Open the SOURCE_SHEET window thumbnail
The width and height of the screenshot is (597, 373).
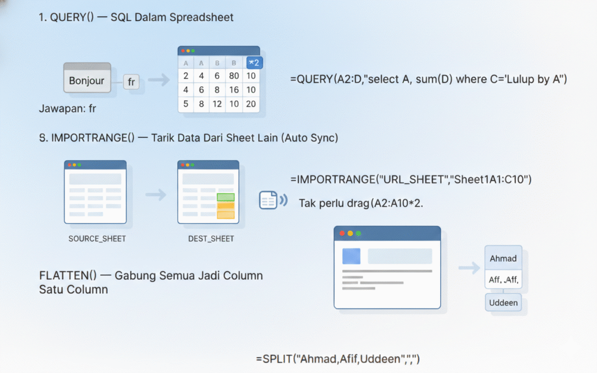95,192
